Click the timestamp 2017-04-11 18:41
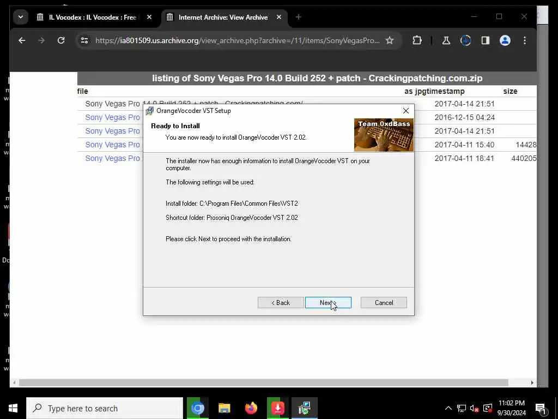This screenshot has width=558, height=419. point(464,158)
